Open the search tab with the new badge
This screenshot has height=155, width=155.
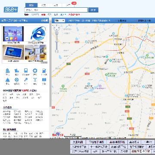(x=68, y=5)
